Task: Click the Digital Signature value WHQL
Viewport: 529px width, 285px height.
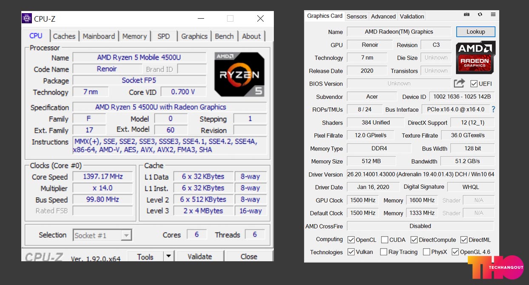Action: pos(471,187)
